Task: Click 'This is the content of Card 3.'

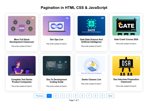Action: click(x=91, y=46)
